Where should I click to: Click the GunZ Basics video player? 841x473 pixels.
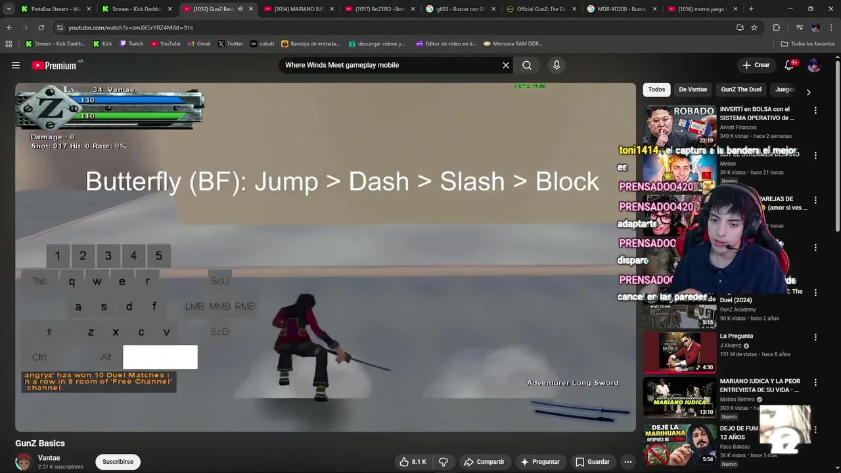(326, 257)
